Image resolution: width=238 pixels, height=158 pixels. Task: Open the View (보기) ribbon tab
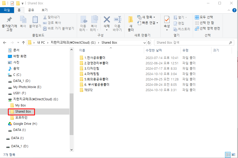44,10
